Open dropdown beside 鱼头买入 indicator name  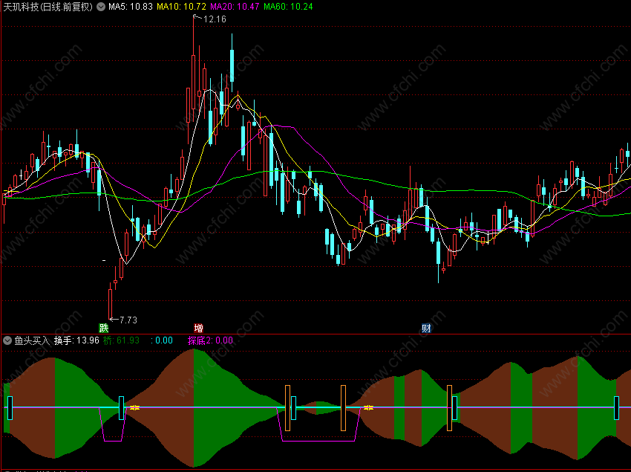(x=7, y=340)
